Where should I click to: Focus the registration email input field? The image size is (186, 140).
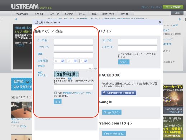[x=73, y=67]
